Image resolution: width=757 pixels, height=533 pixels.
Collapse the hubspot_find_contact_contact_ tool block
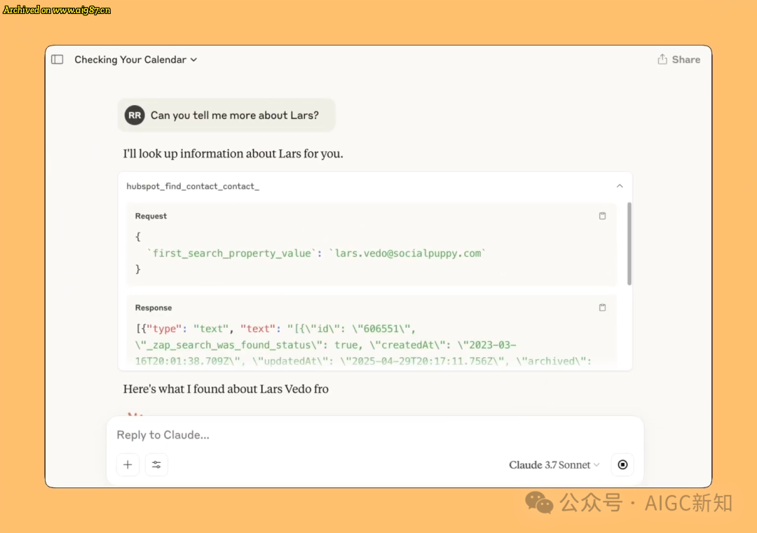pos(620,186)
